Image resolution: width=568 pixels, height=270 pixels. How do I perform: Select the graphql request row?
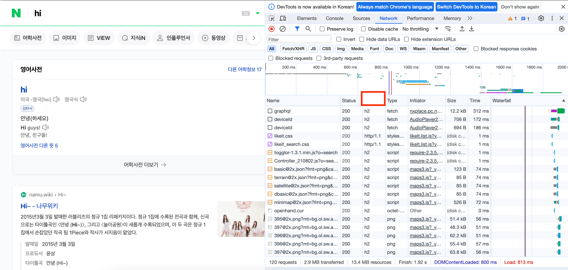coord(416,111)
